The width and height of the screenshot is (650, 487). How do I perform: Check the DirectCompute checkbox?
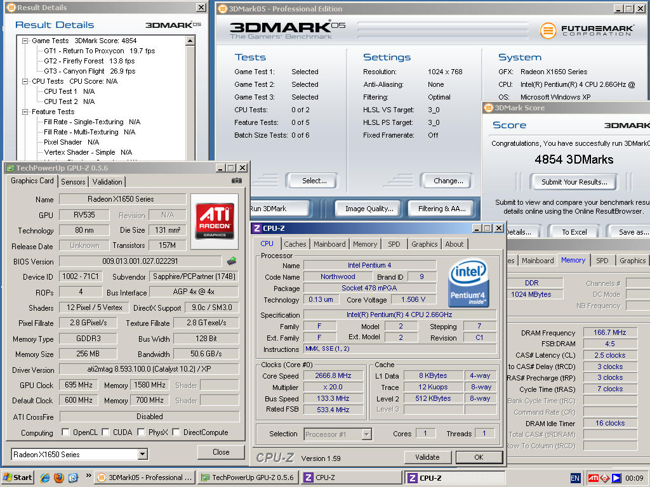pos(176,432)
